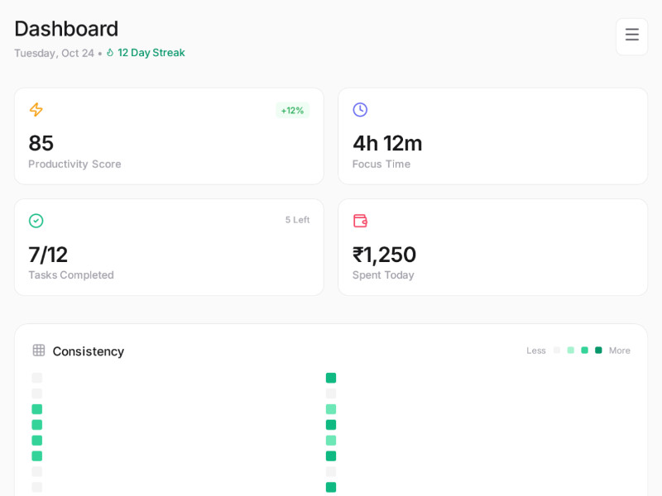
Task: Click the lightest gray legend swatch
Action: tap(557, 351)
